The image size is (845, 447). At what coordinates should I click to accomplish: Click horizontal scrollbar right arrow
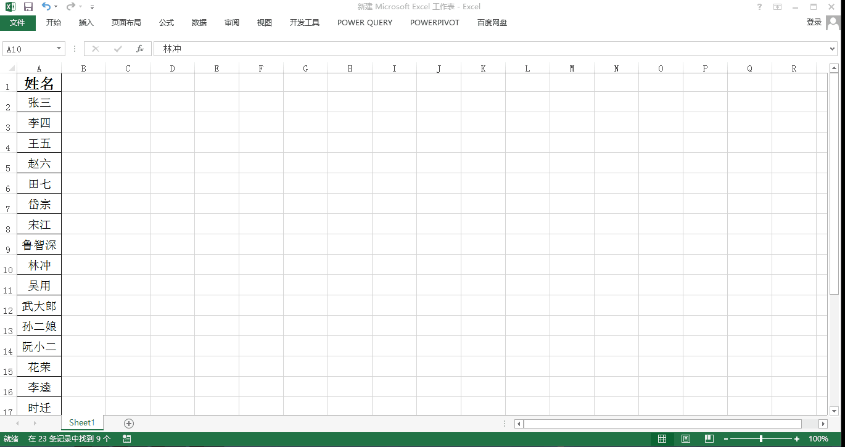coord(823,424)
